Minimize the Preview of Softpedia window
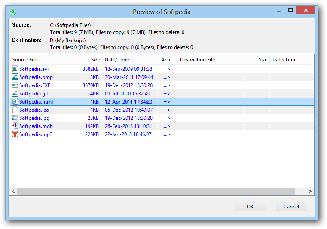327x229 pixels. [279, 10]
